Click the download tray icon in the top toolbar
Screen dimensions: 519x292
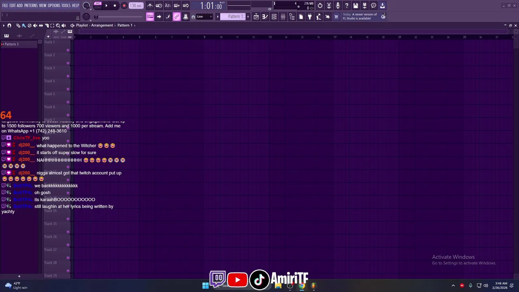(382, 6)
